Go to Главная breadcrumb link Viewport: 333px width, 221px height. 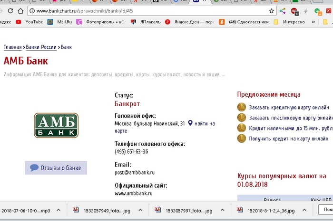click(x=12, y=47)
